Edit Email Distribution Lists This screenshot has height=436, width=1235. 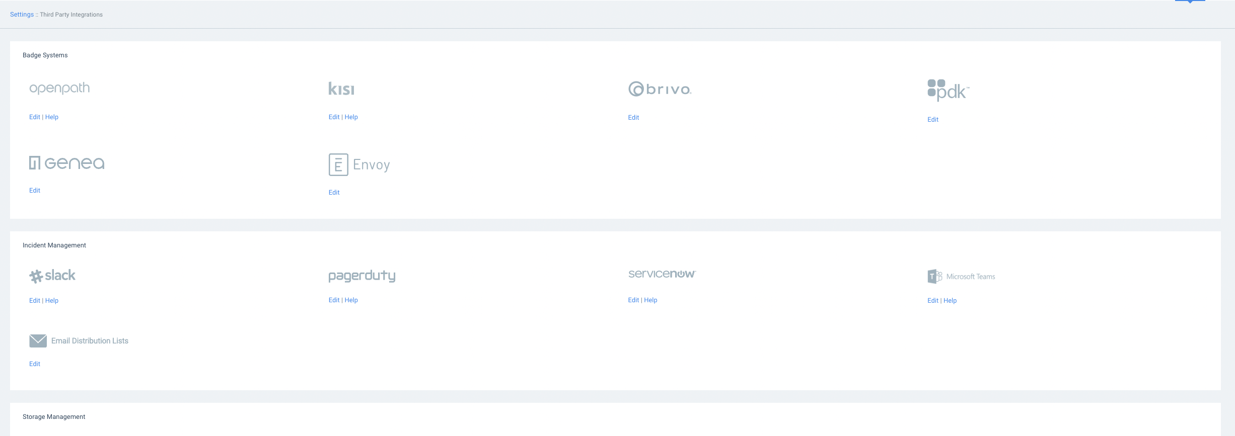pos(35,364)
